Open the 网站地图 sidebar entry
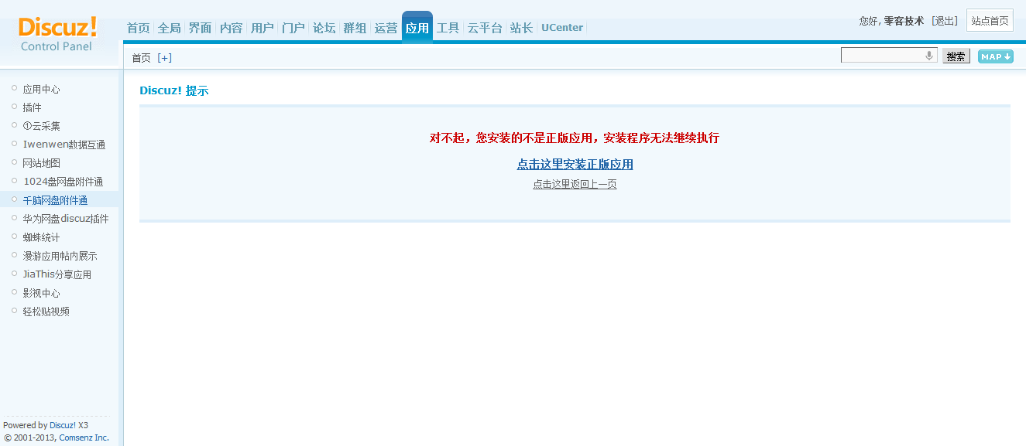1026x446 pixels. (x=40, y=162)
